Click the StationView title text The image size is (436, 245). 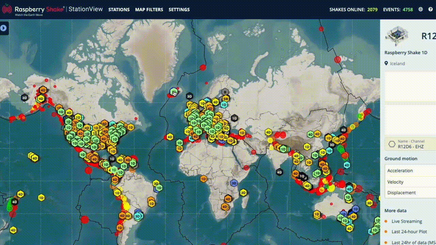[86, 9]
